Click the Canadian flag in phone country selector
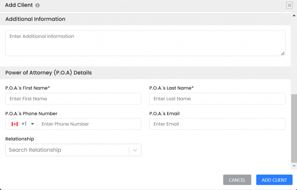This screenshot has height=190, width=297. click(x=14, y=124)
